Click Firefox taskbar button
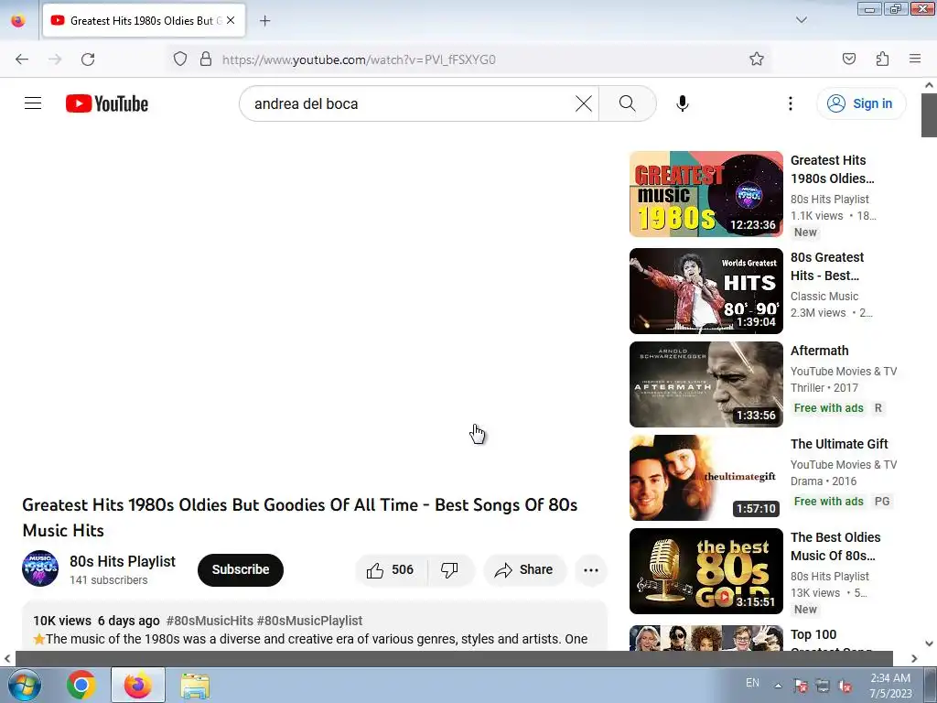 137,685
